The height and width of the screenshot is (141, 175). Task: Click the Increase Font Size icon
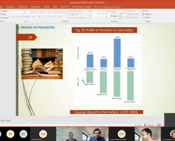[34, 12]
